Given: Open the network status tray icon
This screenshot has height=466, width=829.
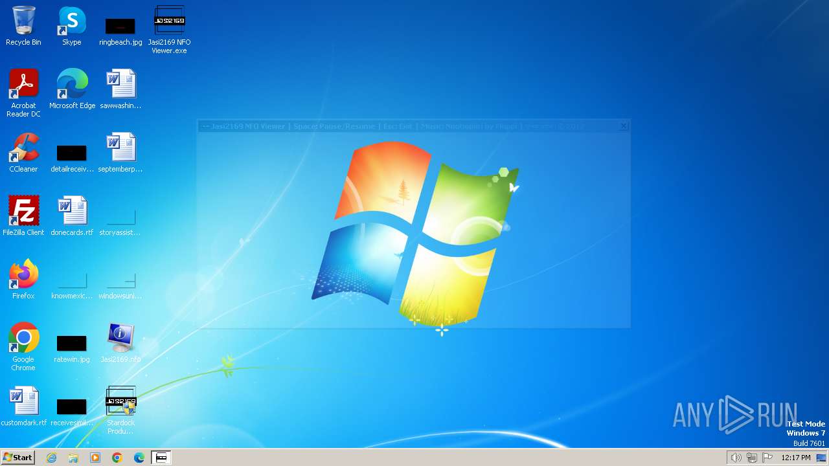Looking at the screenshot, I should pos(752,458).
